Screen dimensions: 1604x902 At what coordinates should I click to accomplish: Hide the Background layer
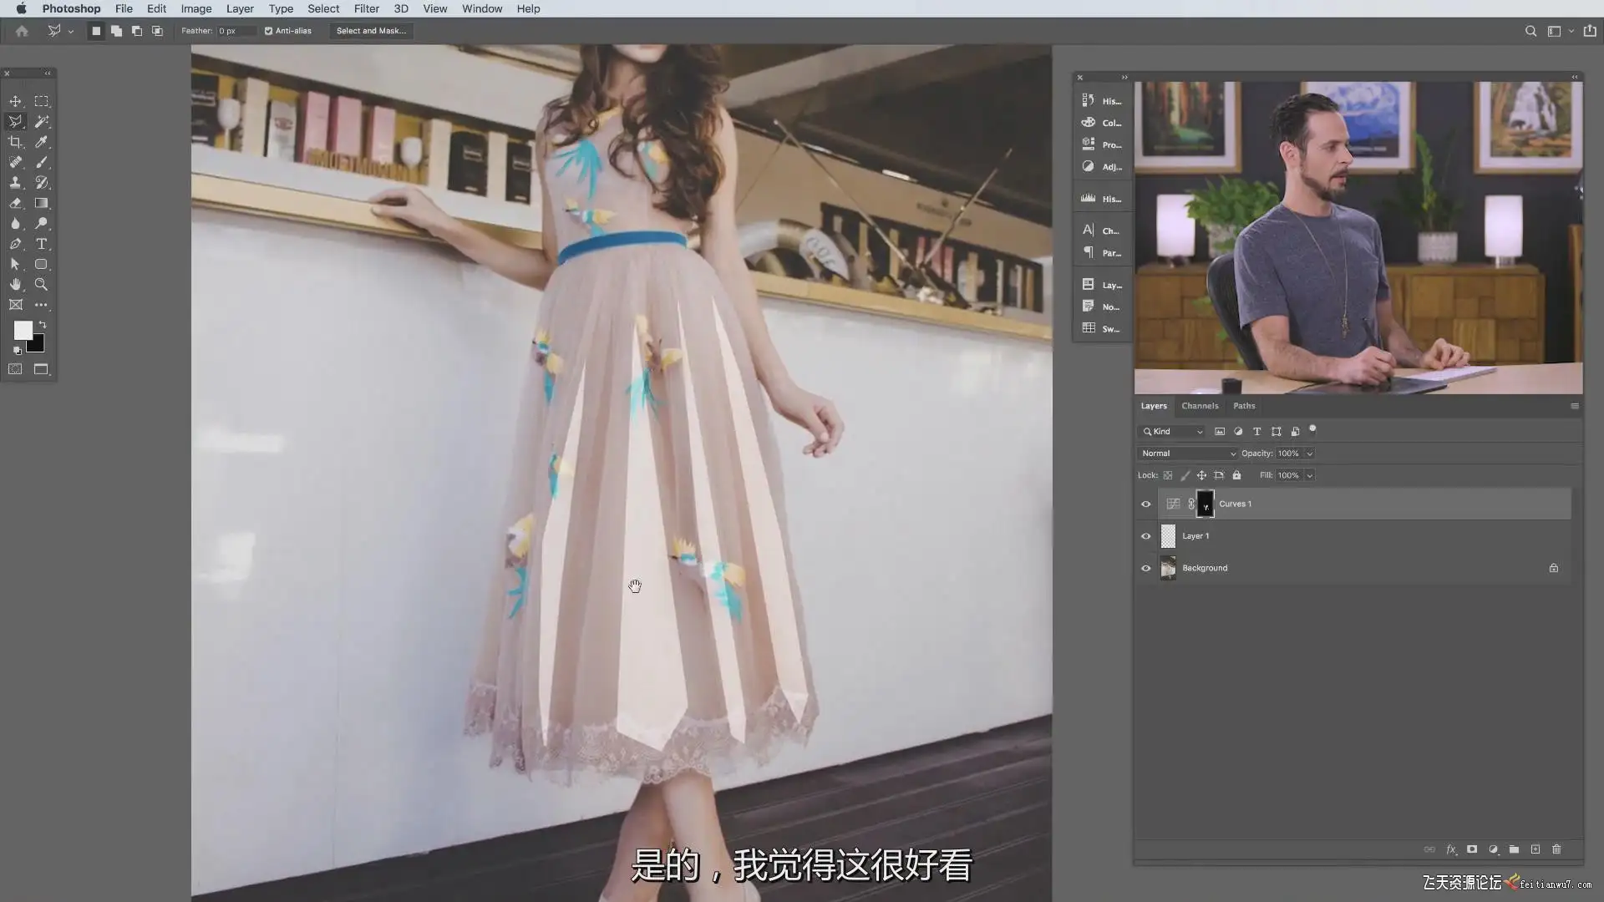[x=1146, y=568]
